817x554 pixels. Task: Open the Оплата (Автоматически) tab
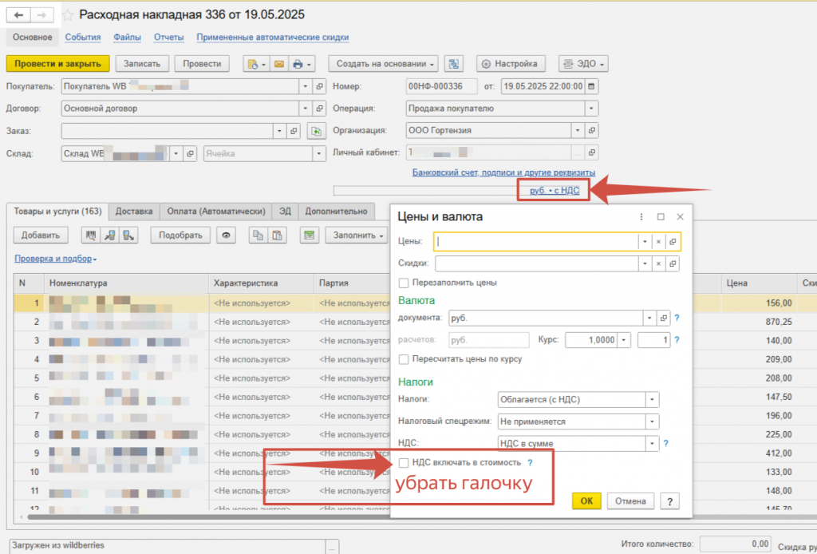coord(215,211)
